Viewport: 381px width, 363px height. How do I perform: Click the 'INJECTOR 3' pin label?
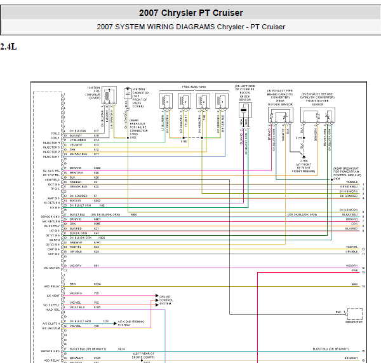(x=51, y=147)
